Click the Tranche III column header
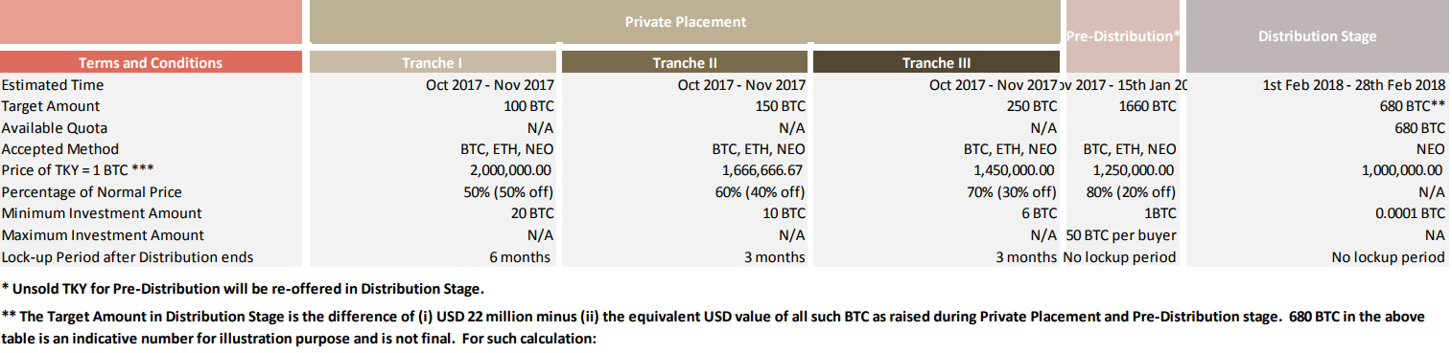This screenshot has height=353, width=1452. [936, 63]
